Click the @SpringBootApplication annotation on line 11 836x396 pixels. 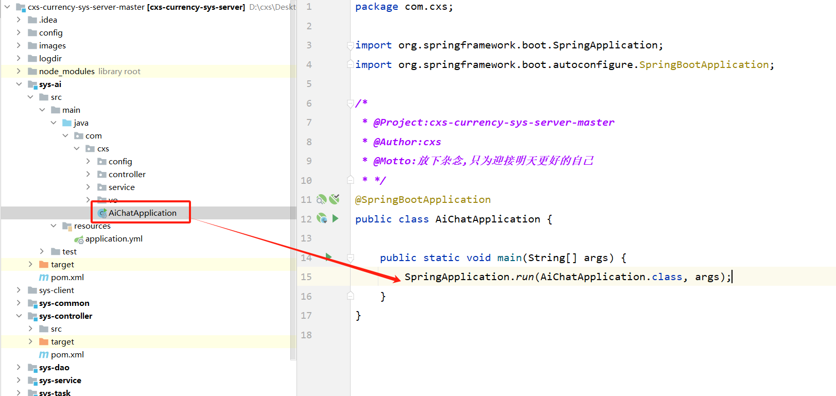(x=423, y=199)
